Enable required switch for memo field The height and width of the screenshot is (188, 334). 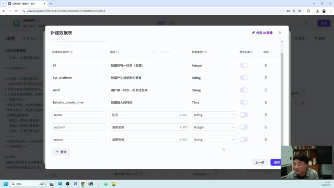tap(244, 139)
